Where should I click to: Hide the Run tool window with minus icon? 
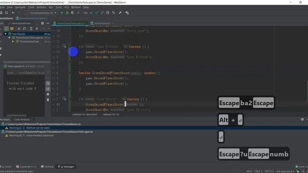coord(48,23)
